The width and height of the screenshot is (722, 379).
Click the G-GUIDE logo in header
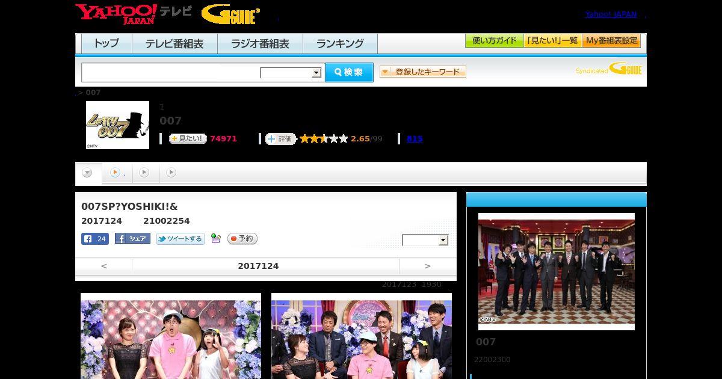pyautogui.click(x=230, y=14)
